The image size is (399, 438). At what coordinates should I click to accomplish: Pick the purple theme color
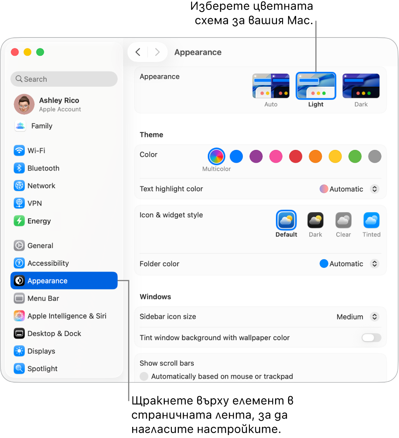(x=256, y=156)
